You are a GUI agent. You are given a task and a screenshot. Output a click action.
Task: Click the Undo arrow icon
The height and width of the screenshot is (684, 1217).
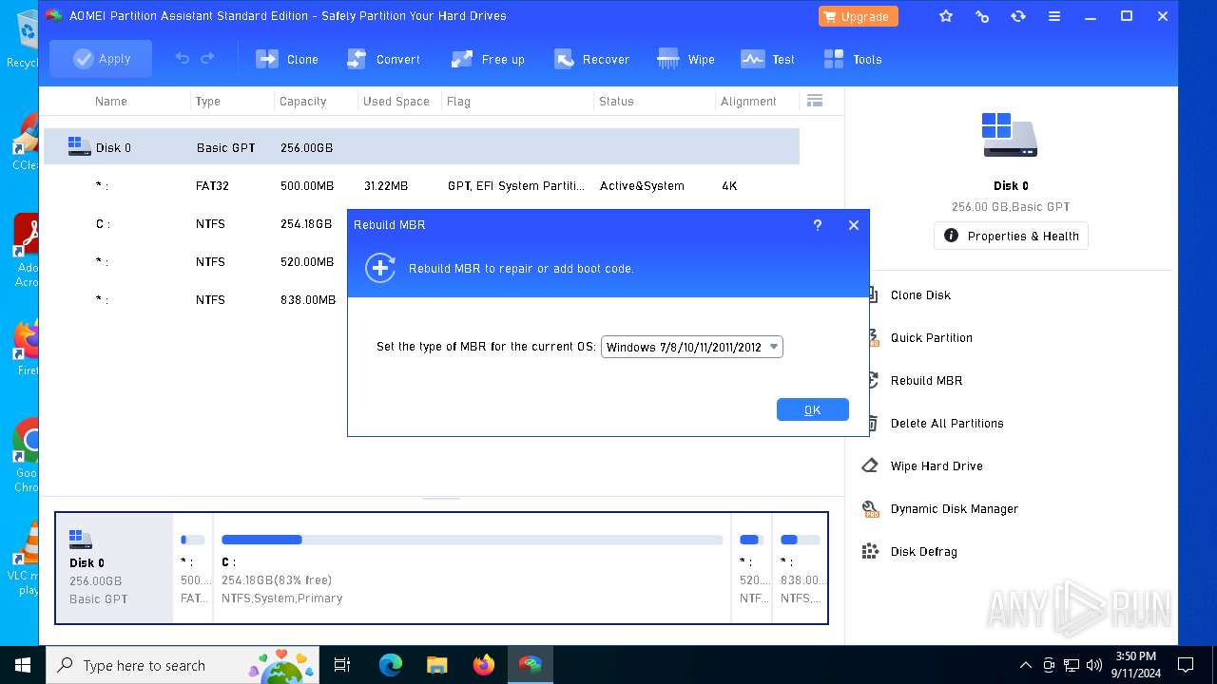click(183, 59)
